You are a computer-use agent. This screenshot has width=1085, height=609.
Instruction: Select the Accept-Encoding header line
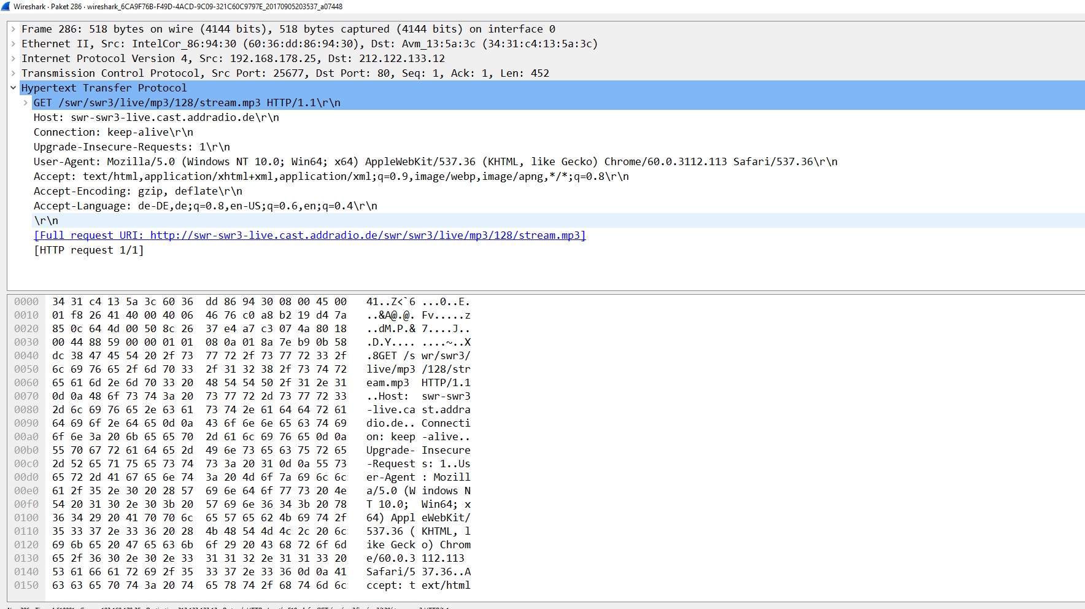point(137,191)
